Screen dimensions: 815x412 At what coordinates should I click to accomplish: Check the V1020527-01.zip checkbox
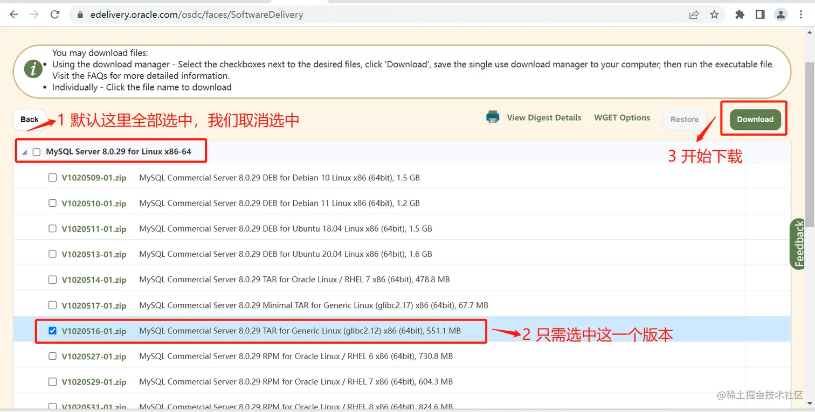(x=52, y=356)
